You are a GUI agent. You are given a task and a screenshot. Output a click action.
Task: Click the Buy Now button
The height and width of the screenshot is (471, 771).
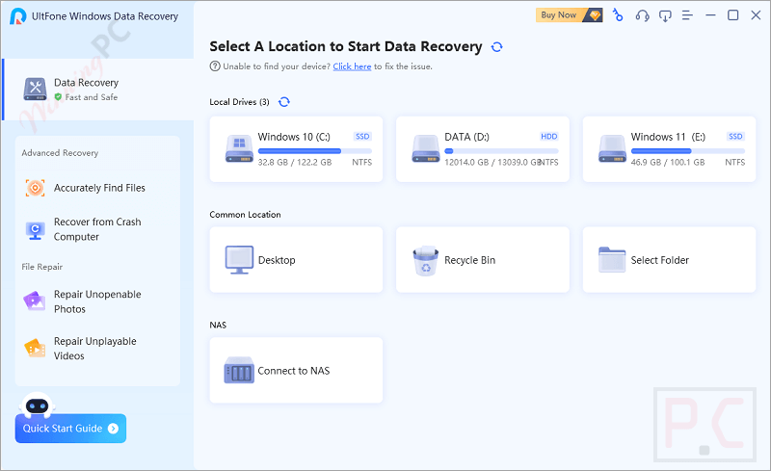(569, 15)
